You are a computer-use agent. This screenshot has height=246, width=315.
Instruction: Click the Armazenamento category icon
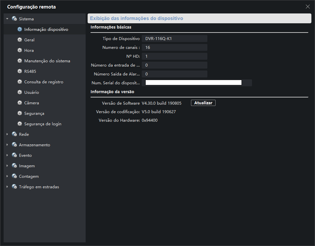(x=14, y=145)
